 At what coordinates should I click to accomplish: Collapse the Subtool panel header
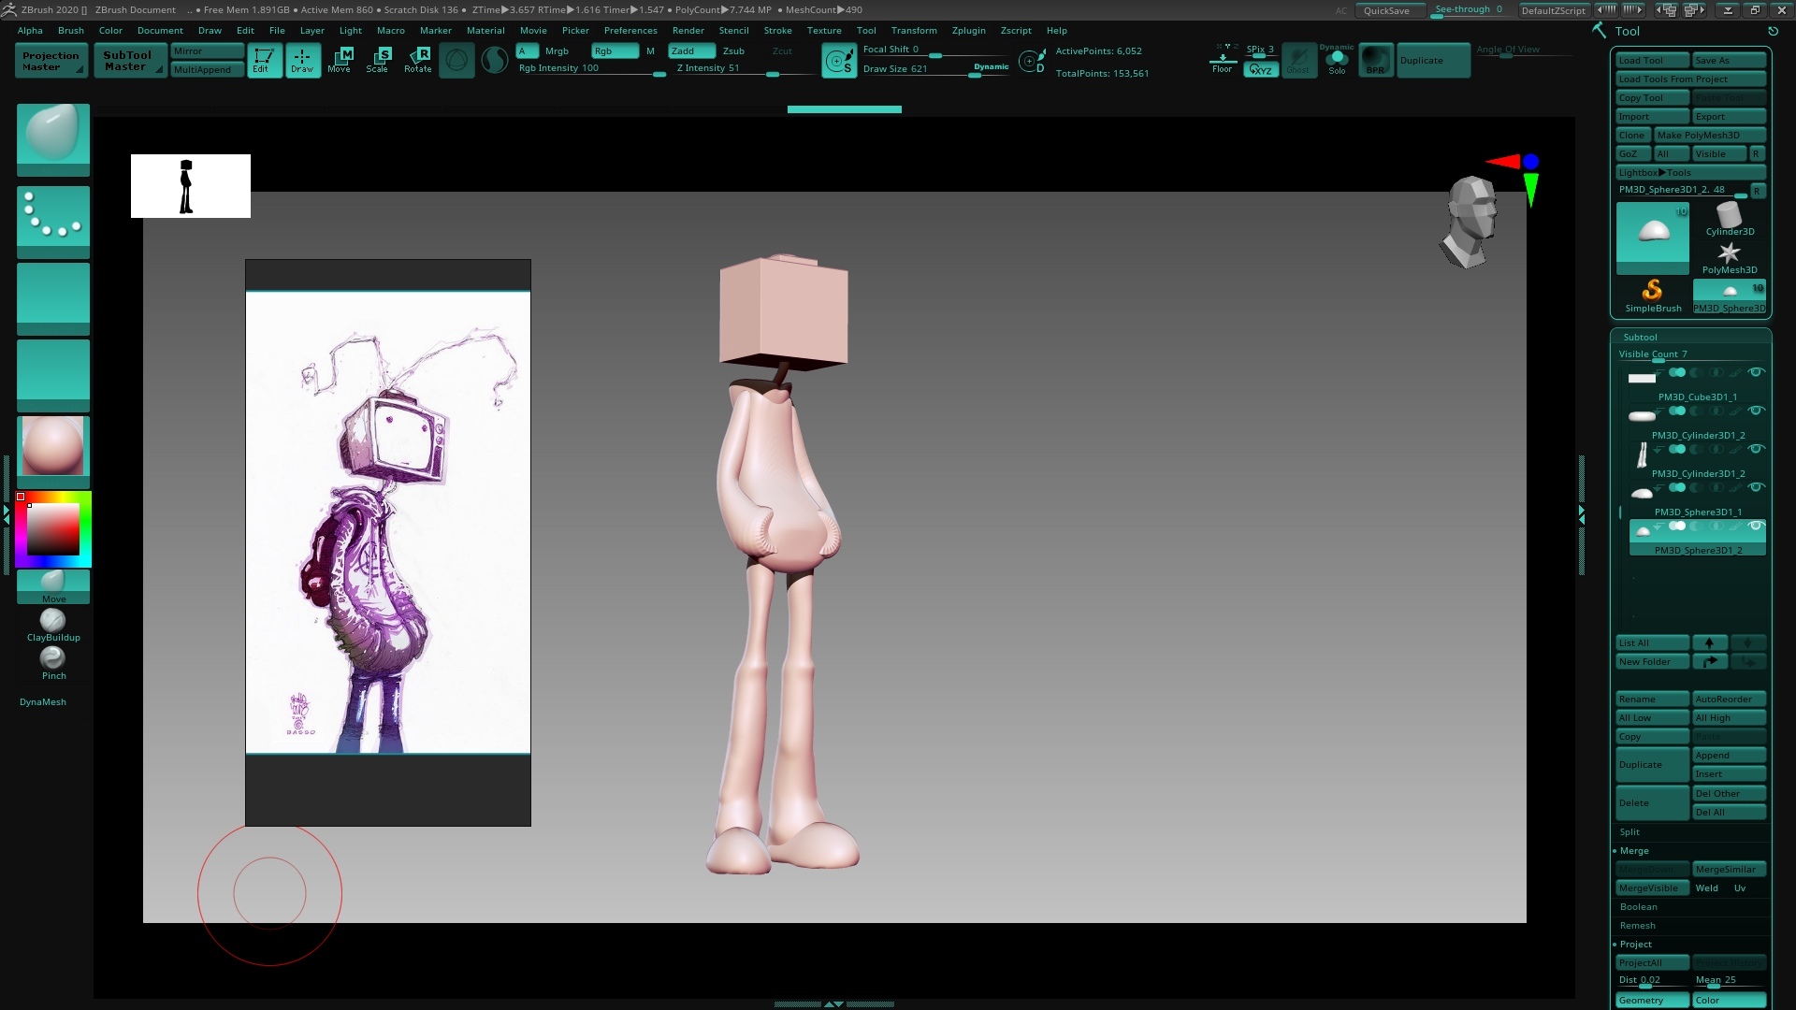1640,338
